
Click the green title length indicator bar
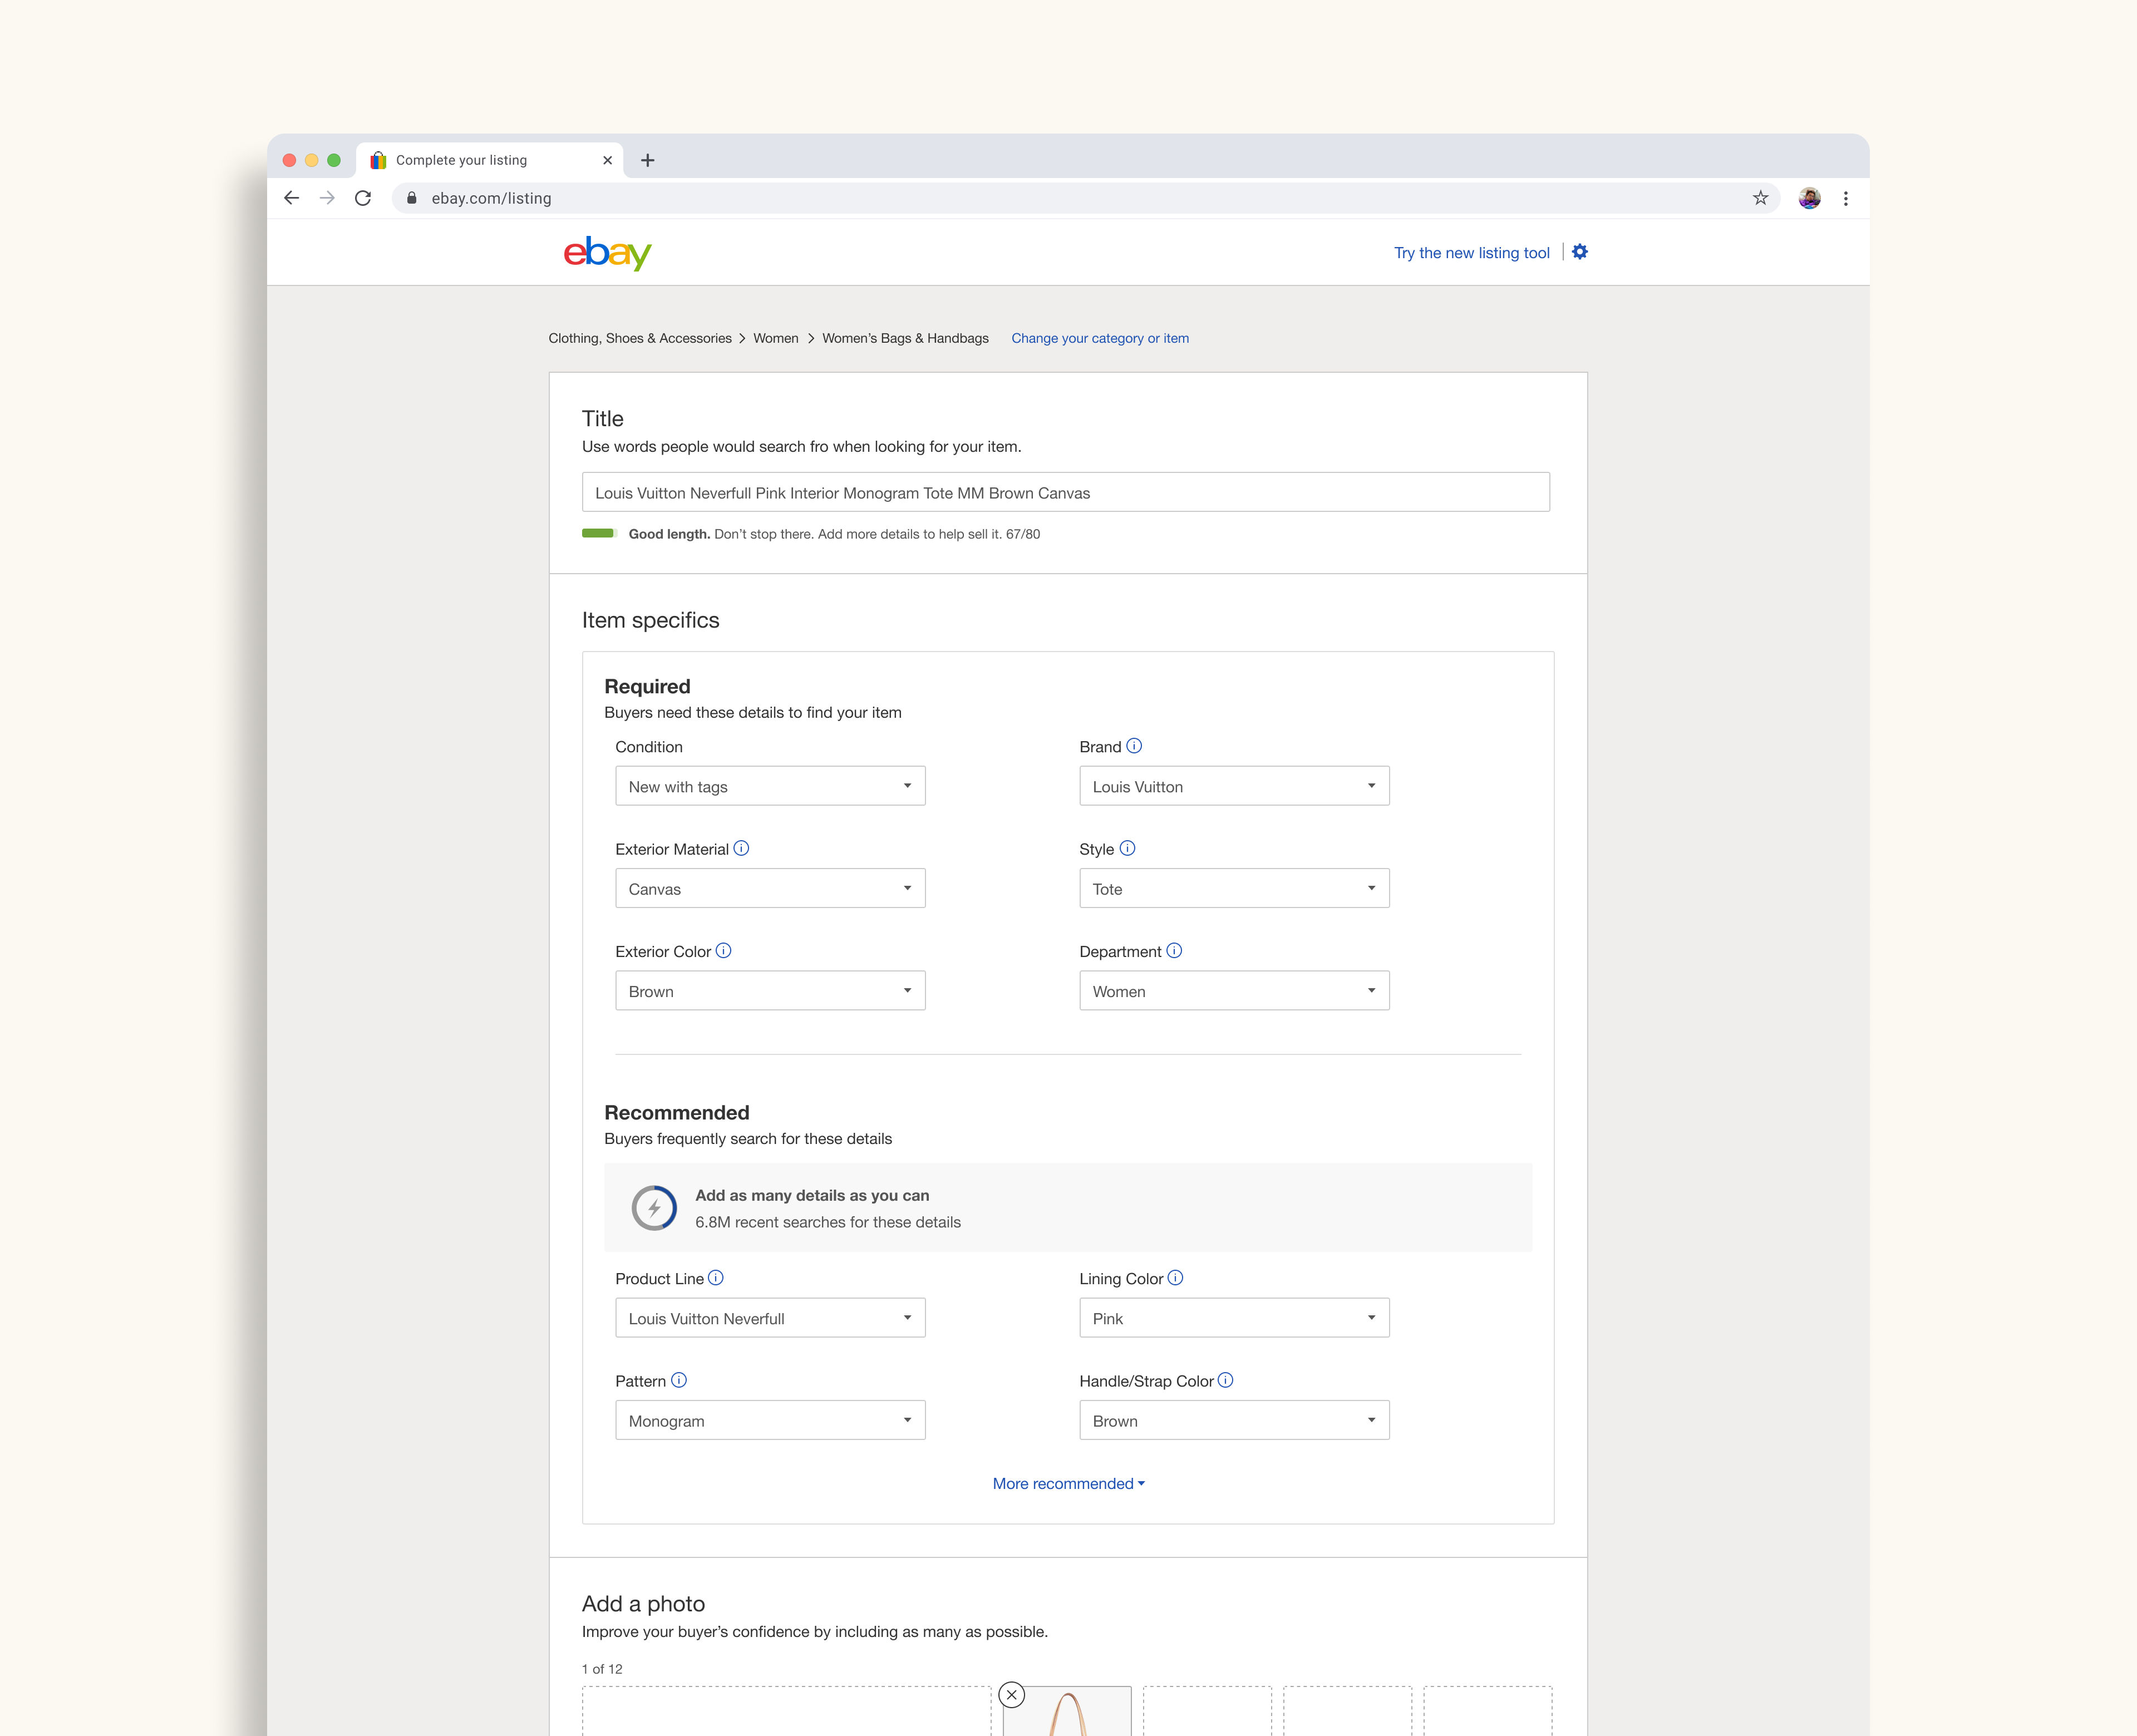pyautogui.click(x=599, y=533)
